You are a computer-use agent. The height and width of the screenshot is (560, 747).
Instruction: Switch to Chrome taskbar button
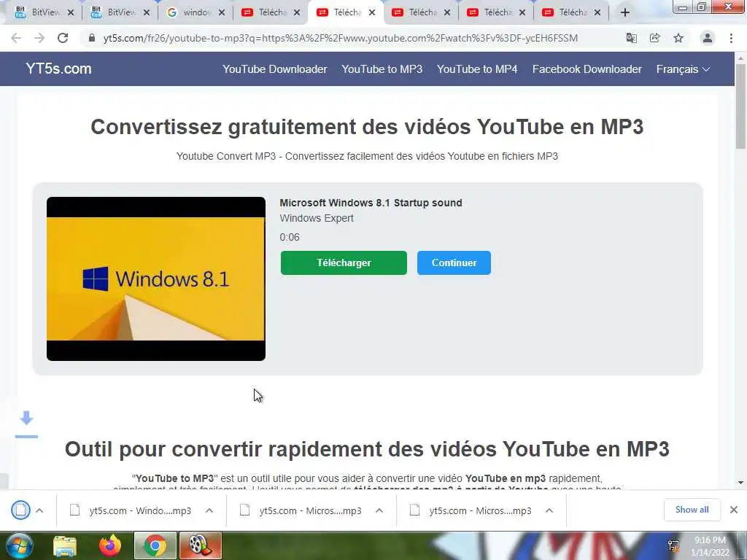155,545
